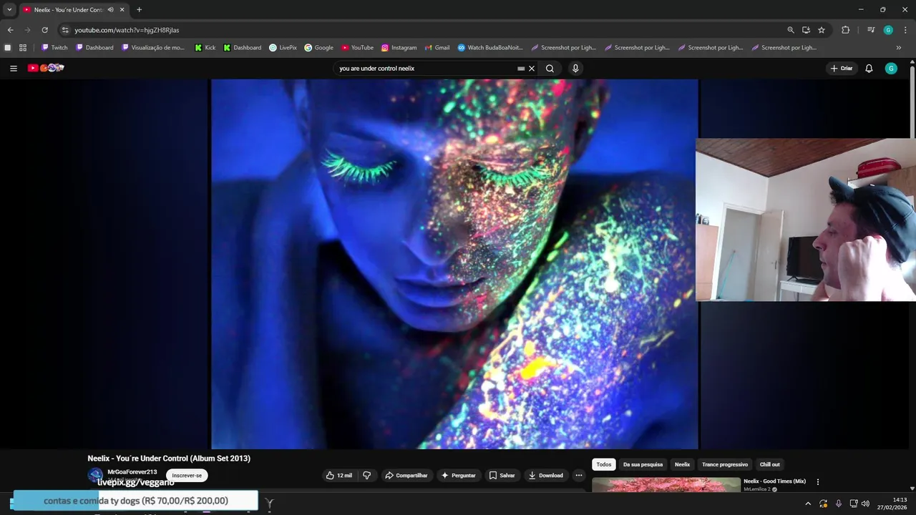Image resolution: width=916 pixels, height=515 pixels.
Task: Open the network icon in system tray
Action: point(854,504)
